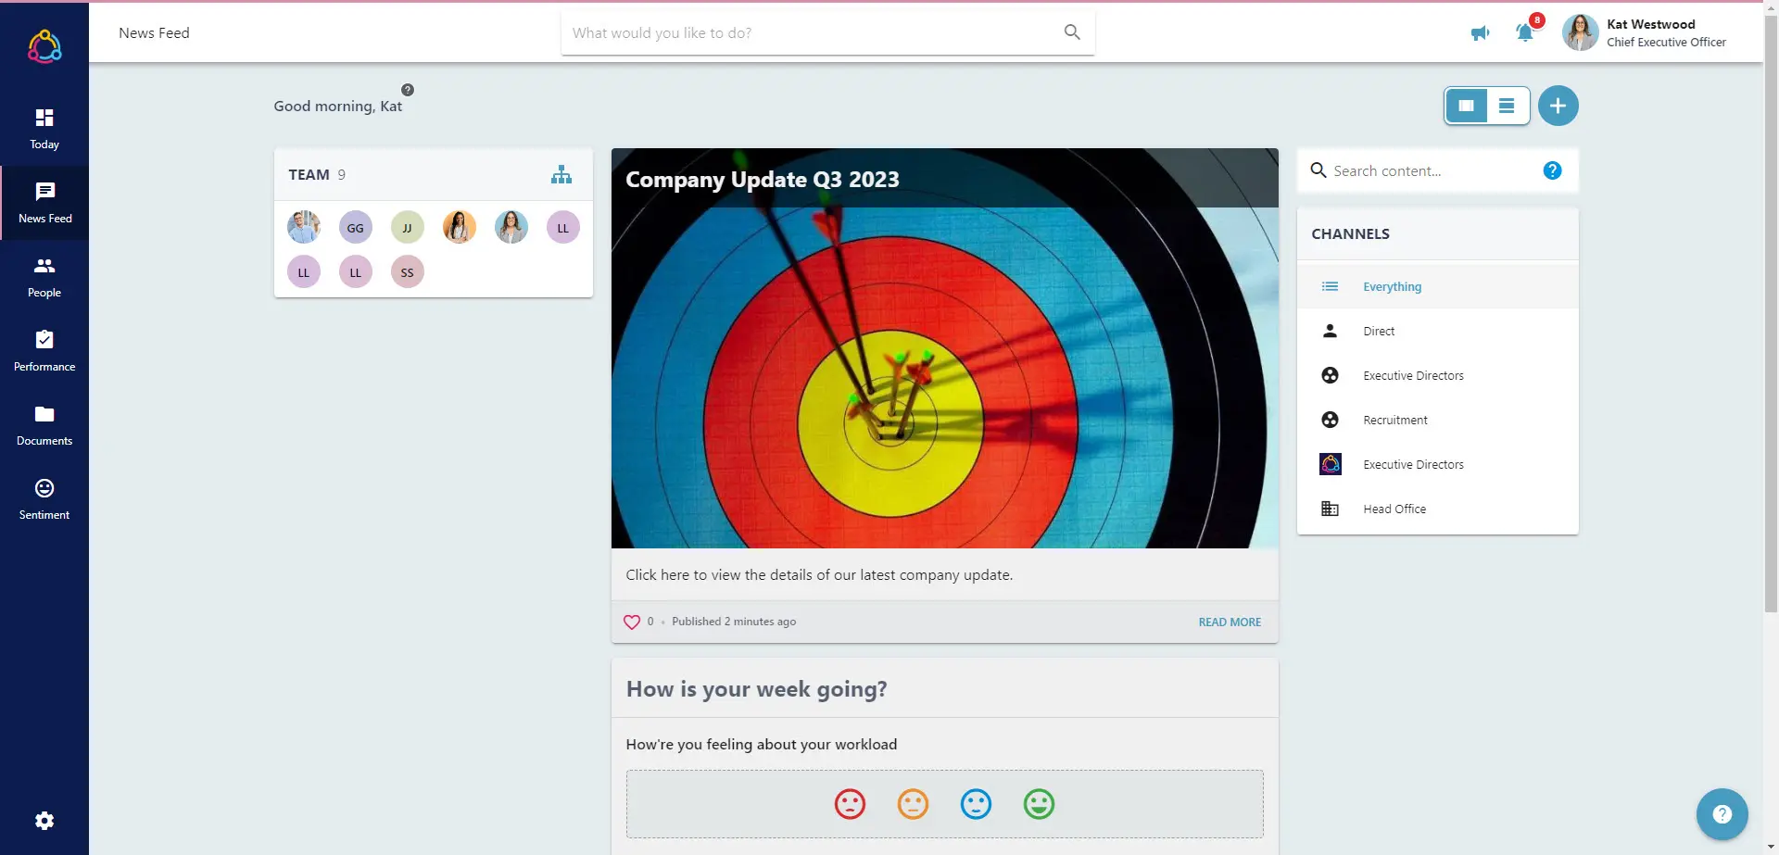This screenshot has height=855, width=1779.
Task: Switch to card view layout
Action: (x=1466, y=106)
